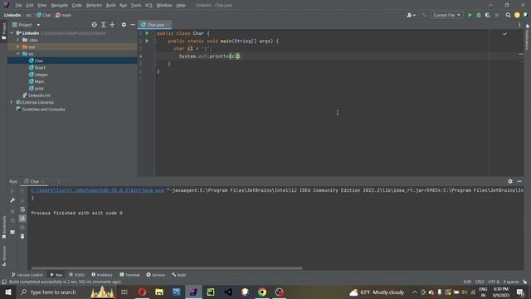Collapse the src folder
This screenshot has width=531, height=299.
[18, 53]
